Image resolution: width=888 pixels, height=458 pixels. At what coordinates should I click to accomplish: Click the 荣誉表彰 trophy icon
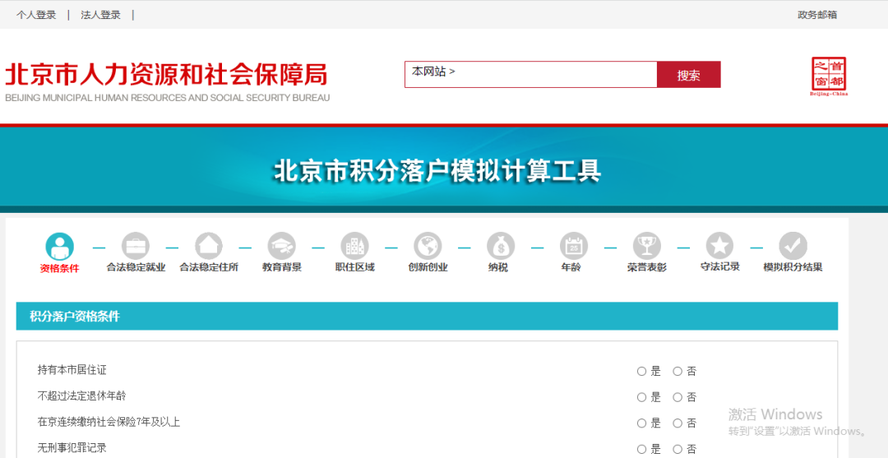pos(647,246)
